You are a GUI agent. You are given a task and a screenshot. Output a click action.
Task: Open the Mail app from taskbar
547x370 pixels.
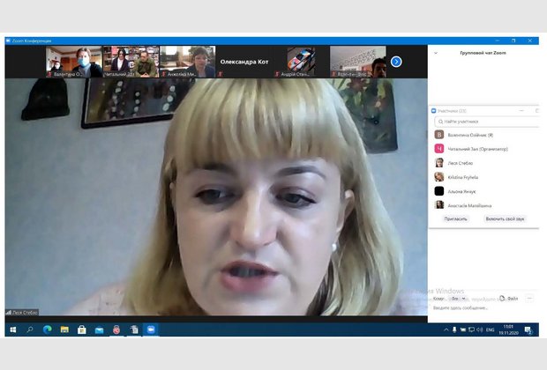pyautogui.click(x=99, y=329)
